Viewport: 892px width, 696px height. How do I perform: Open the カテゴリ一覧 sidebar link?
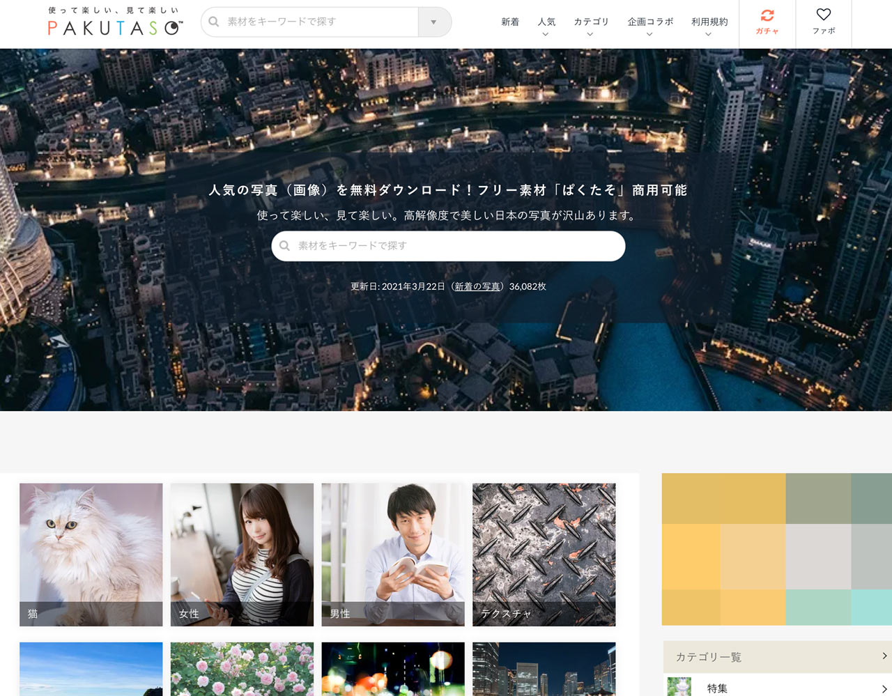click(x=777, y=657)
